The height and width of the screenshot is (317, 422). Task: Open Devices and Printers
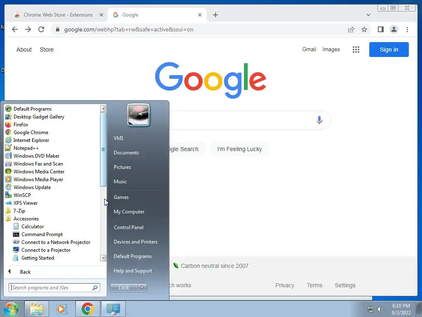(x=135, y=242)
